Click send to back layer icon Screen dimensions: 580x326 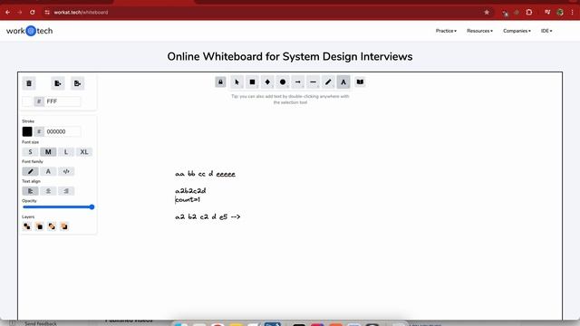(x=27, y=226)
